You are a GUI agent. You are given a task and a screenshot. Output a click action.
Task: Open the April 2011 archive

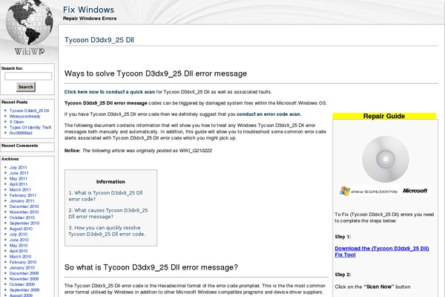pos(19,184)
